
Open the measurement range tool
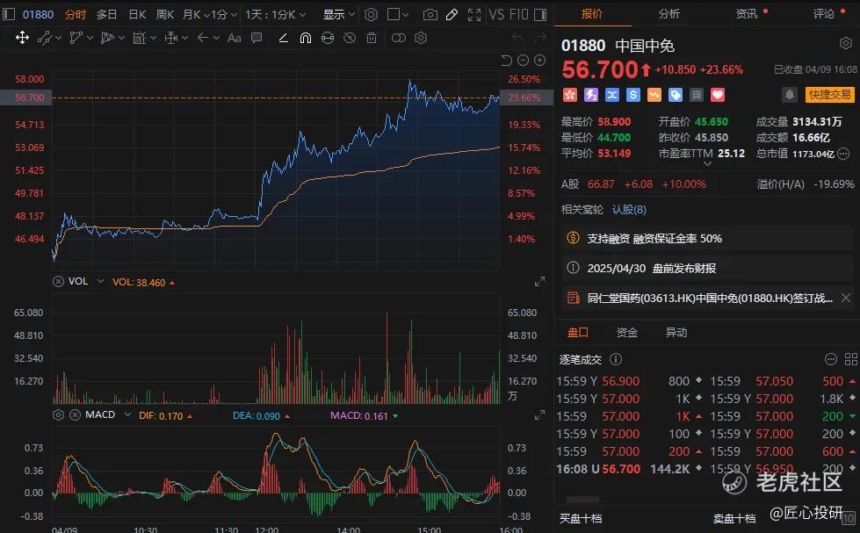pyautogui.click(x=144, y=37)
